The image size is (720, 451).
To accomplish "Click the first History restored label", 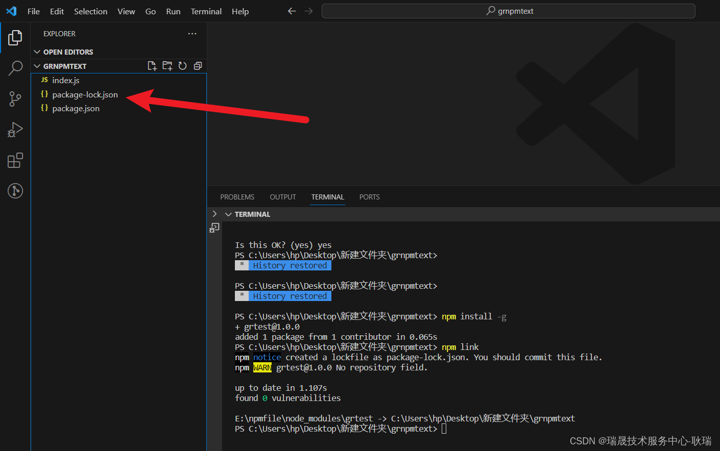I will click(290, 265).
